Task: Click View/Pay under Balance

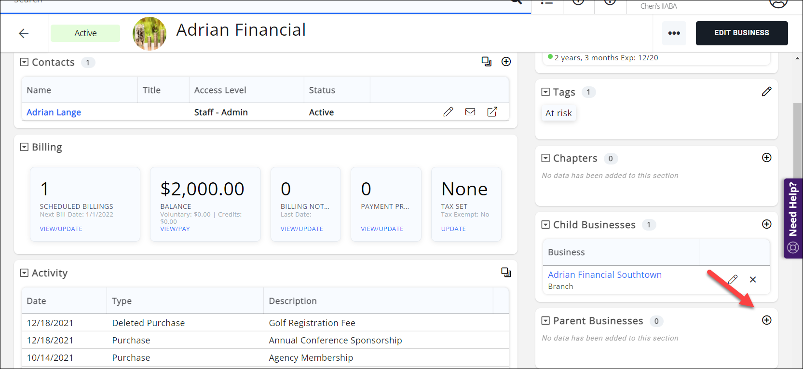Action: click(175, 229)
